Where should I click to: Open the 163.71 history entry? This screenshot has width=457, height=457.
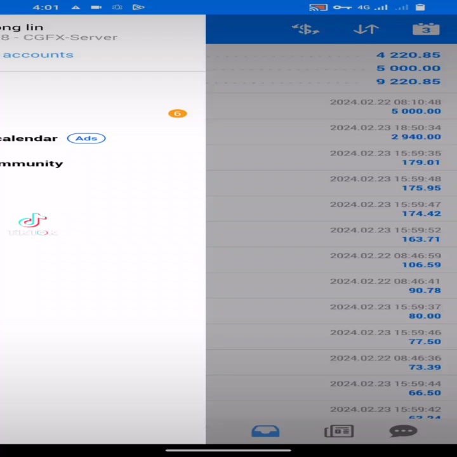click(x=331, y=234)
